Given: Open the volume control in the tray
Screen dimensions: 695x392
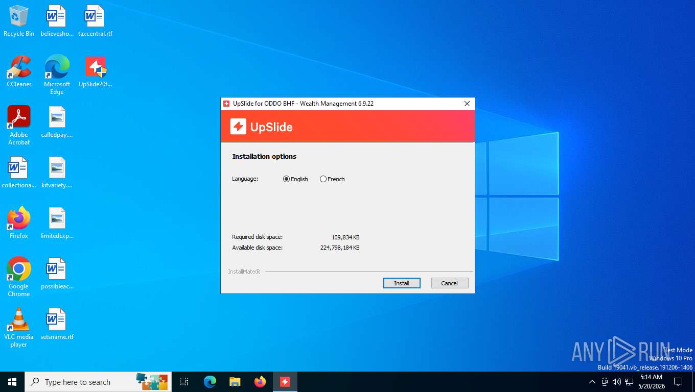Looking at the screenshot, I should 617,382.
